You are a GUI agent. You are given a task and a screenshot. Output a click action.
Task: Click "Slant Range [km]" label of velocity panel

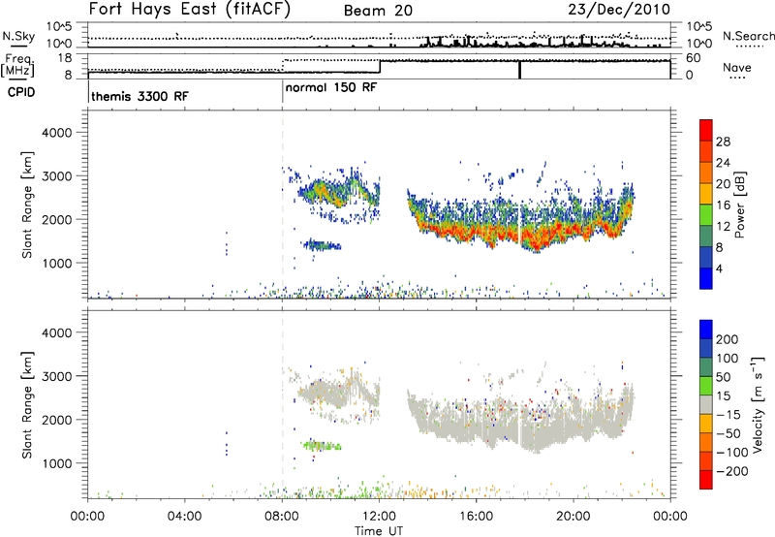pos(27,405)
